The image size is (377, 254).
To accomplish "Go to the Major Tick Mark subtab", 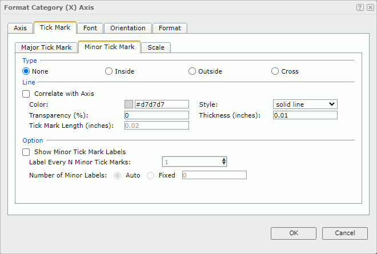I will click(x=46, y=47).
